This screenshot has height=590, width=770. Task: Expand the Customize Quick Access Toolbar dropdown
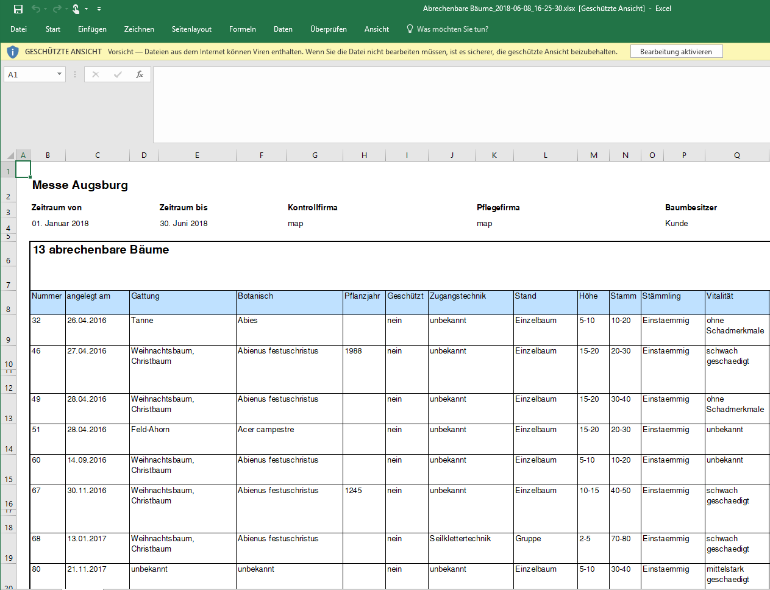pyautogui.click(x=99, y=9)
